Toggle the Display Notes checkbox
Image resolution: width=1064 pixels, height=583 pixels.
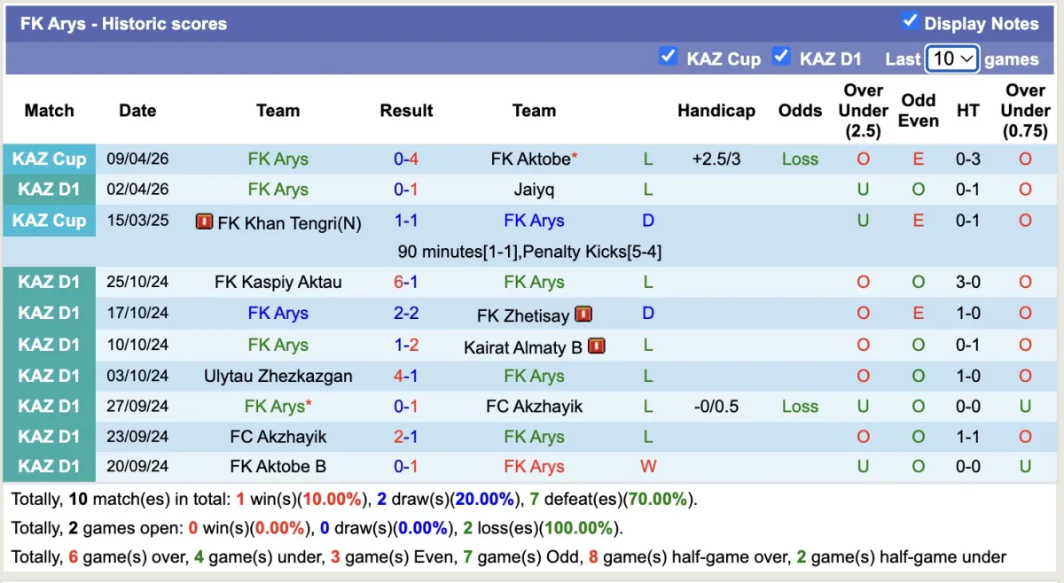pyautogui.click(x=910, y=21)
